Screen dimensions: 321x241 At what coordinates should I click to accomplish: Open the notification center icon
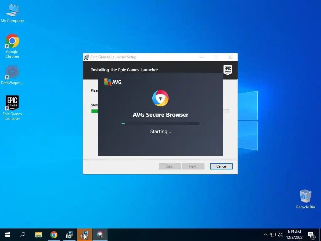[x=311, y=235]
